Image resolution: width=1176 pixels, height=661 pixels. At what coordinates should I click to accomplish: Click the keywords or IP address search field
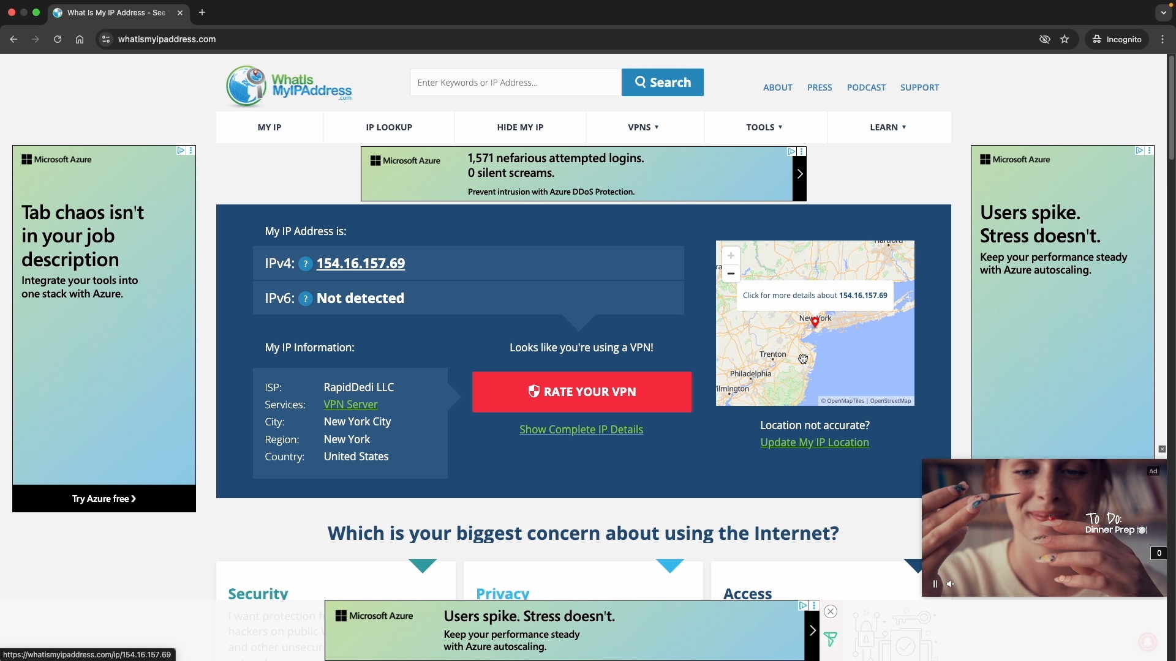point(514,83)
